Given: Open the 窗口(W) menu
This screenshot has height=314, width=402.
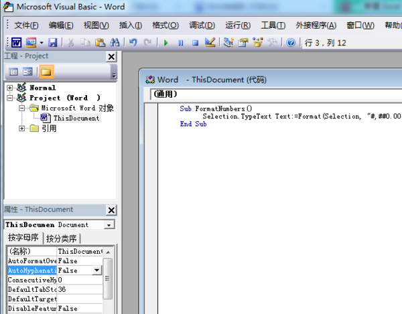Looking at the screenshot, I should click(360, 25).
